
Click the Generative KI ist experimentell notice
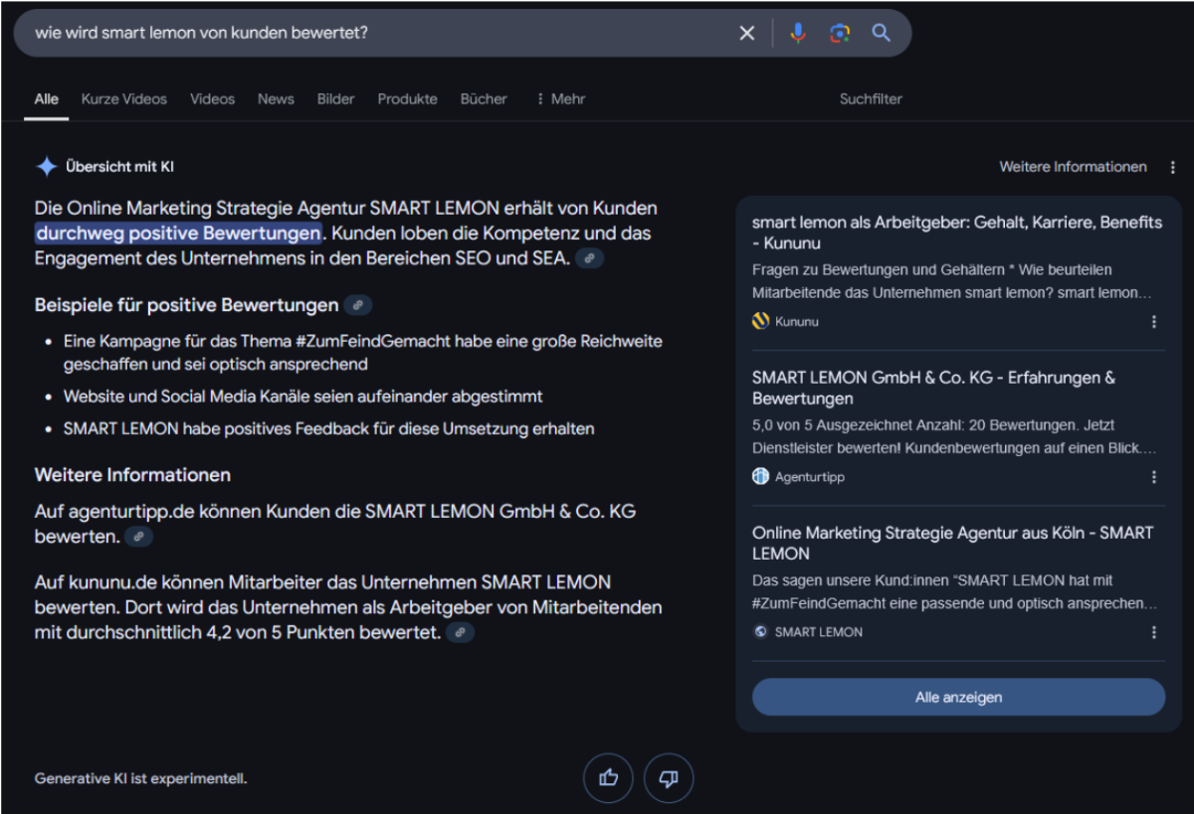click(x=140, y=778)
